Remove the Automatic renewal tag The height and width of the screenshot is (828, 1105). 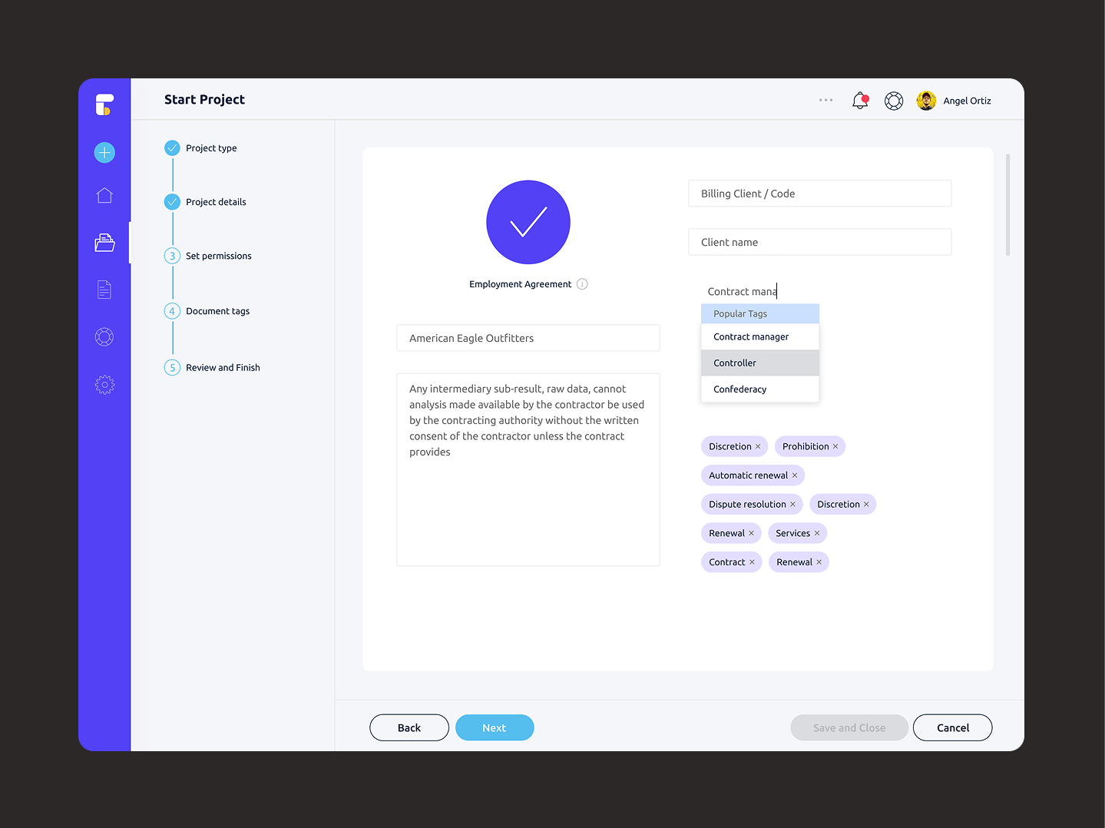795,475
